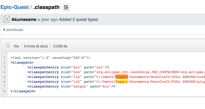Select the 'a year ago' timestamp
Screen dimensions: 205x109
(48, 19)
